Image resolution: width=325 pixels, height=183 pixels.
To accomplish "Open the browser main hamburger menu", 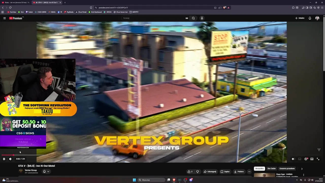I will click(x=322, y=8).
